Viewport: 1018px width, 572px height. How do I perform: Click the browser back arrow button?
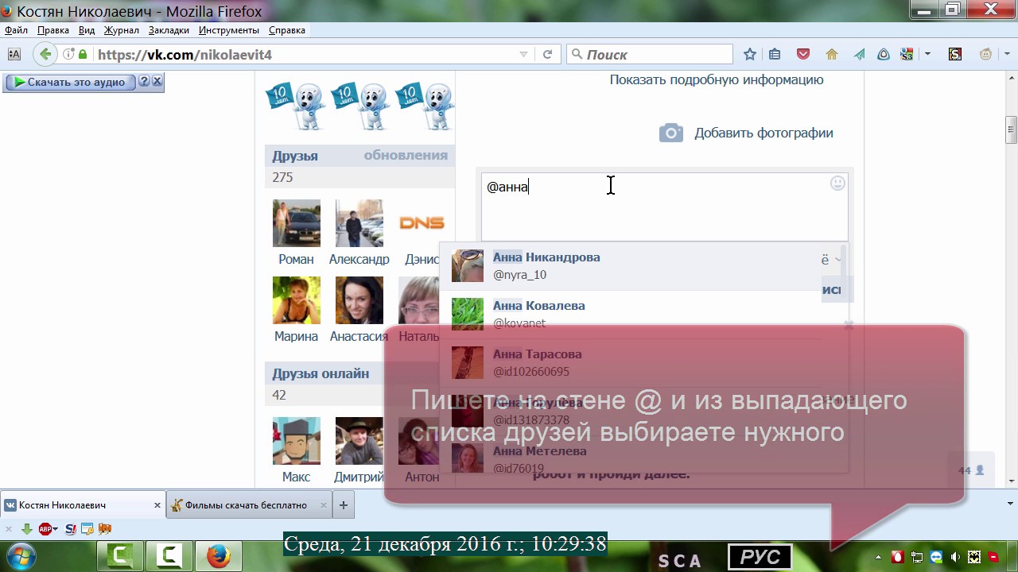(45, 54)
